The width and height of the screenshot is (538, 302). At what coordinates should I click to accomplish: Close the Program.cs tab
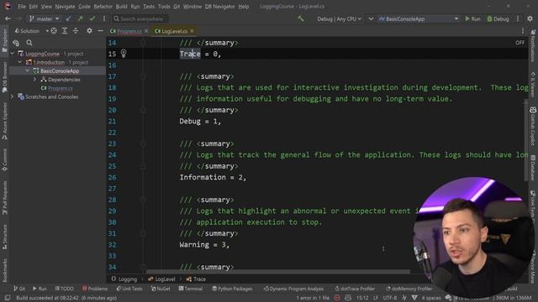coord(146,31)
